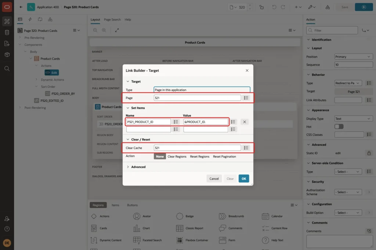376x250 pixels.
Task: Select P320_EDITED_ID in the tree
Action: [x=52, y=101]
